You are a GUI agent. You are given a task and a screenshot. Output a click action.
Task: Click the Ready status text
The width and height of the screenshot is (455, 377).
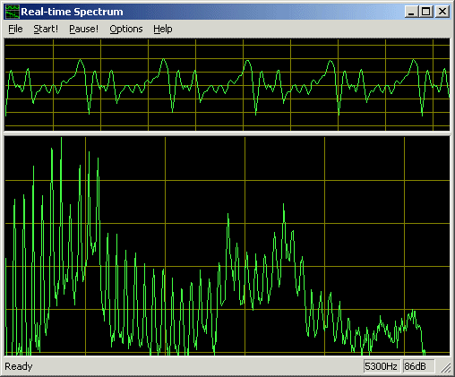pyautogui.click(x=19, y=366)
